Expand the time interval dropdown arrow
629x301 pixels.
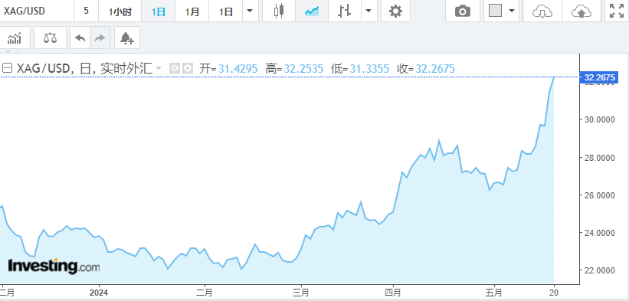tap(251, 11)
